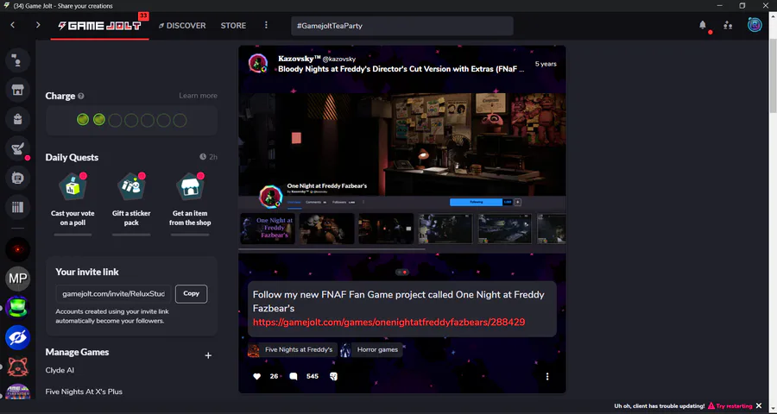Switch to the DISCOVER tab

coord(182,26)
